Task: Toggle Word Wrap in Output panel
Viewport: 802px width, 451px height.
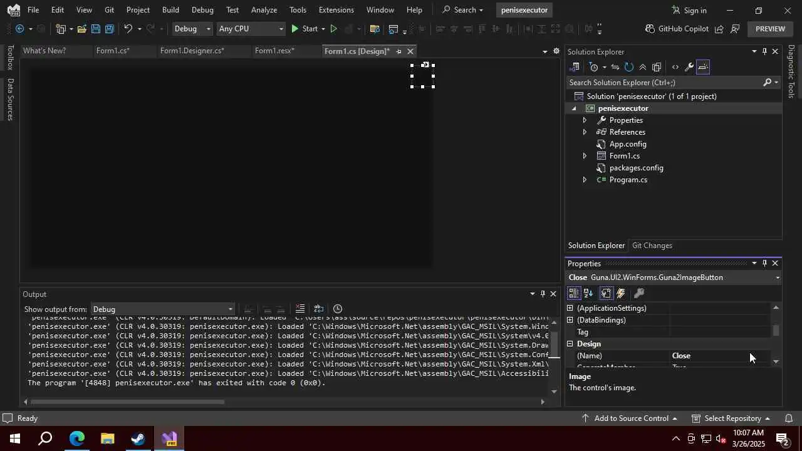Action: 319,309
